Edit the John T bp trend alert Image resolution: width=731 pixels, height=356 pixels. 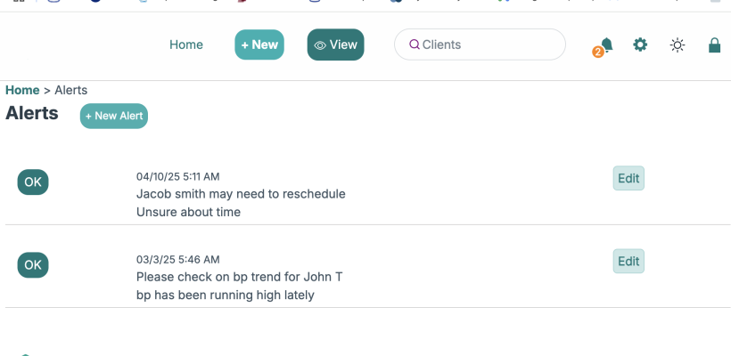point(628,261)
